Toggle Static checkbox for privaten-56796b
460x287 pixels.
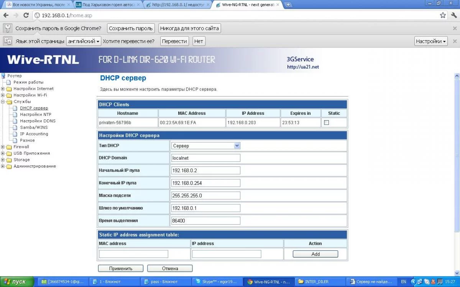click(327, 122)
